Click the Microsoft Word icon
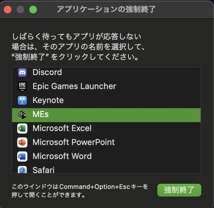The image size is (214, 208). (22, 156)
